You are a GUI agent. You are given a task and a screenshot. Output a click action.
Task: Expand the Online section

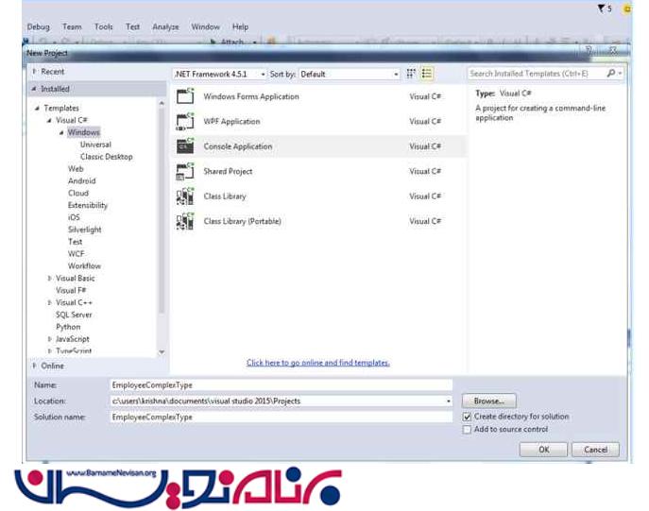click(x=35, y=366)
